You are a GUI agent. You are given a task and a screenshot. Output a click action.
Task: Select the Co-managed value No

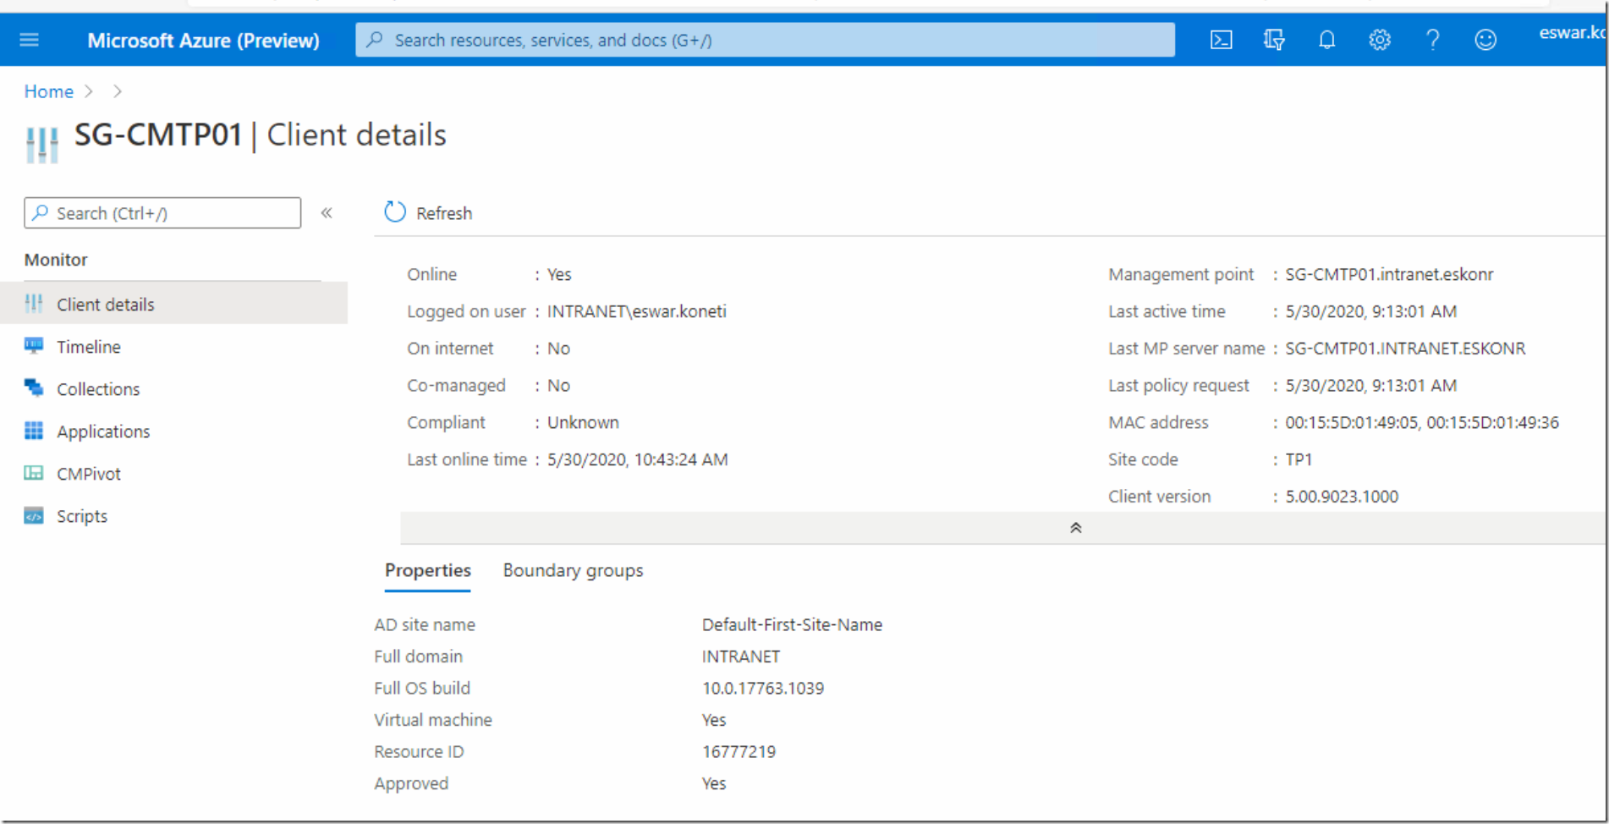click(558, 385)
